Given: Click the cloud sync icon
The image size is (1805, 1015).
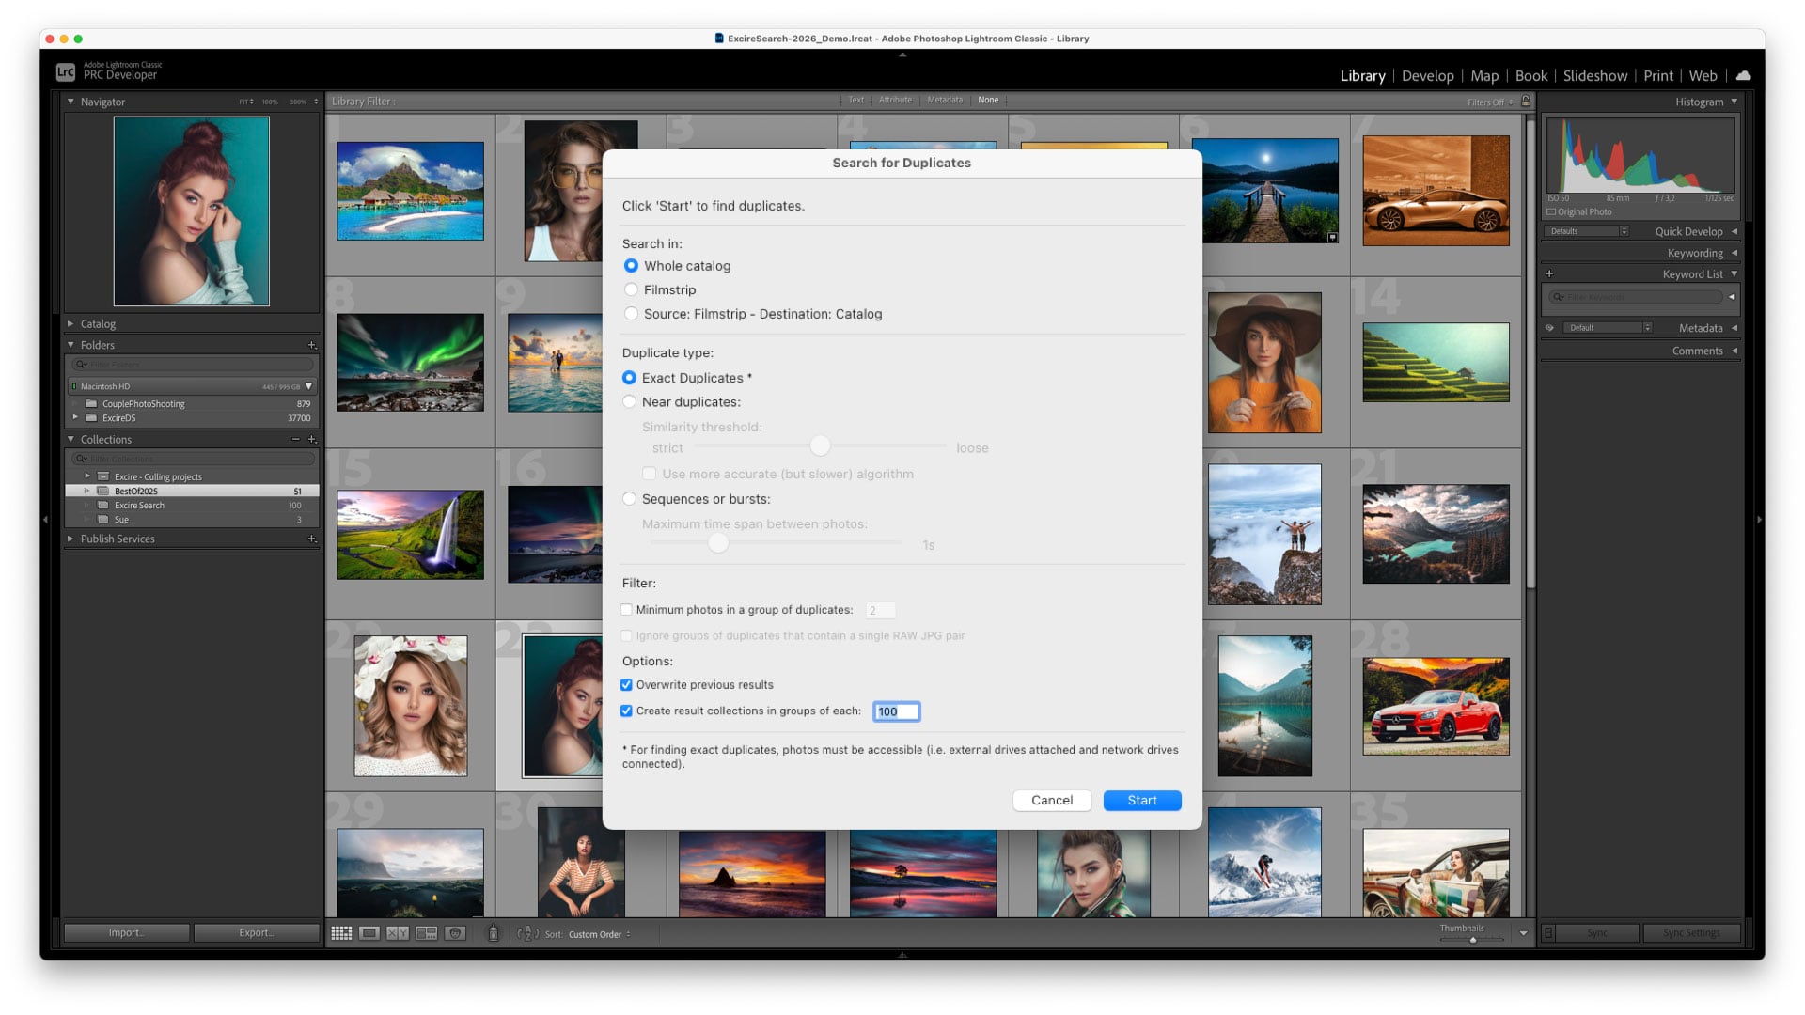Looking at the screenshot, I should pos(1744,75).
